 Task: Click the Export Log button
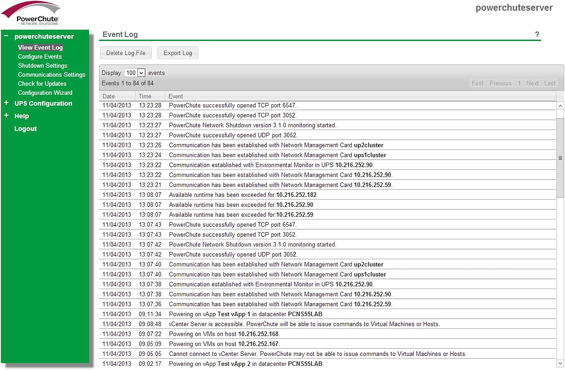pos(178,53)
